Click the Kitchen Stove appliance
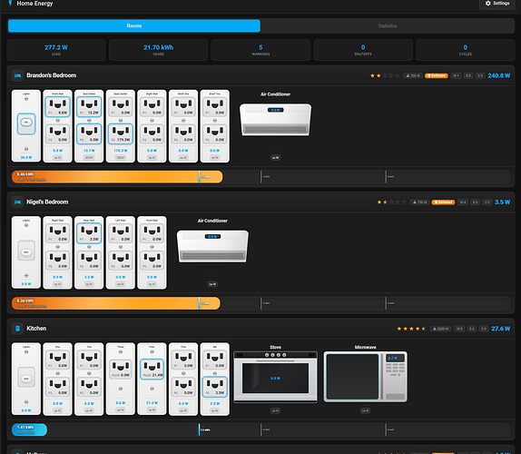Image resolution: width=521 pixels, height=454 pixels. [275, 377]
